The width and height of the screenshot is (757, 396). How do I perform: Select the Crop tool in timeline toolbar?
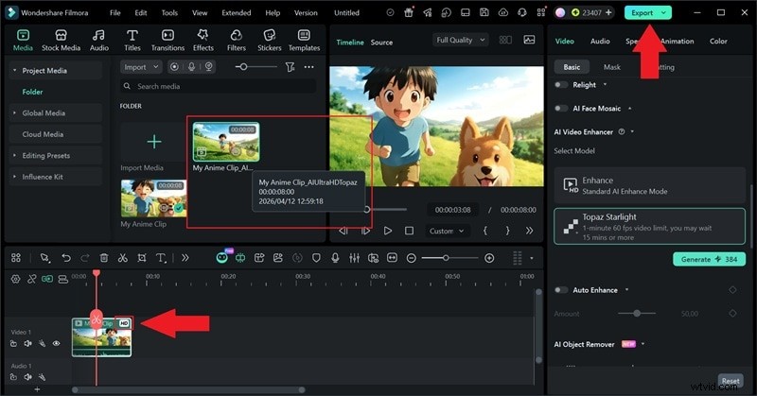141,258
